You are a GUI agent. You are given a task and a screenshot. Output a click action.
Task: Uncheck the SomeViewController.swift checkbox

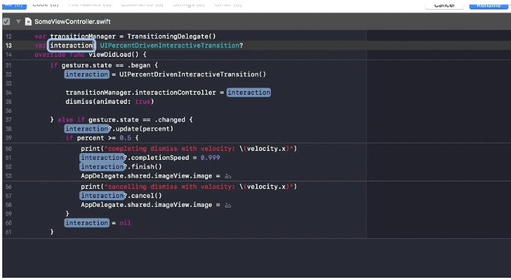pos(6,22)
